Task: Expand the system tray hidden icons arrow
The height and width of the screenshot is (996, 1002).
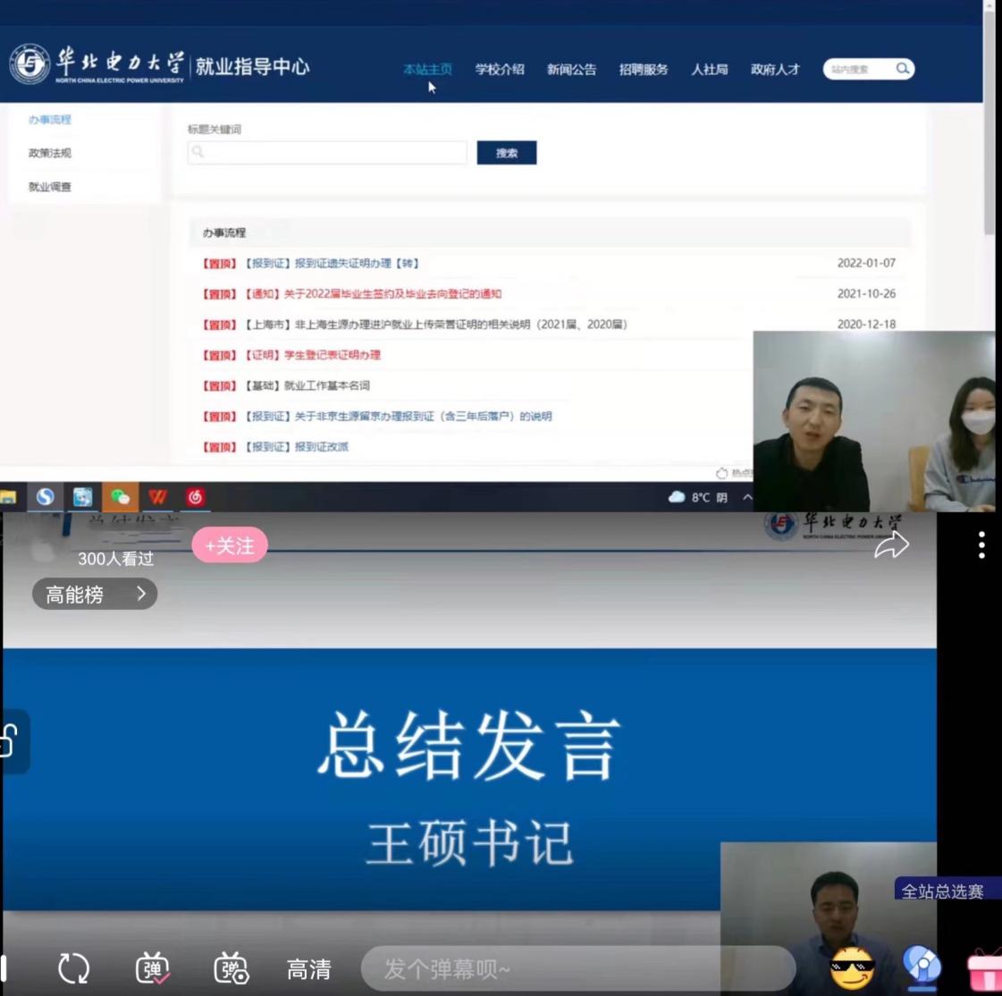Action: point(747,497)
